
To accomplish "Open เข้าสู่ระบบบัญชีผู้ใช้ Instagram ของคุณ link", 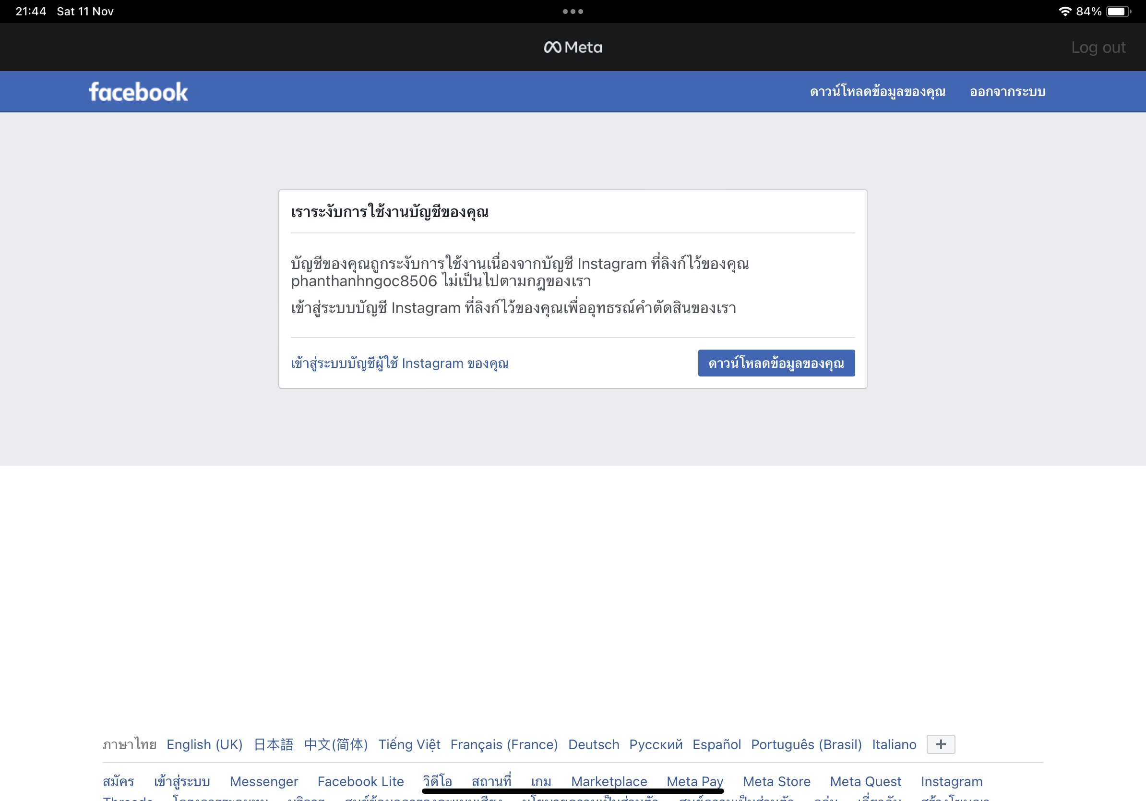I will point(400,363).
